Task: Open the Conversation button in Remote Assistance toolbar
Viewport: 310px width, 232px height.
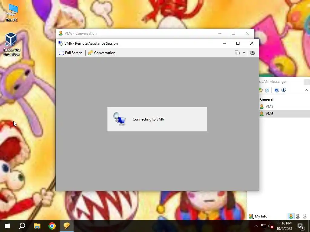Action: (102, 53)
